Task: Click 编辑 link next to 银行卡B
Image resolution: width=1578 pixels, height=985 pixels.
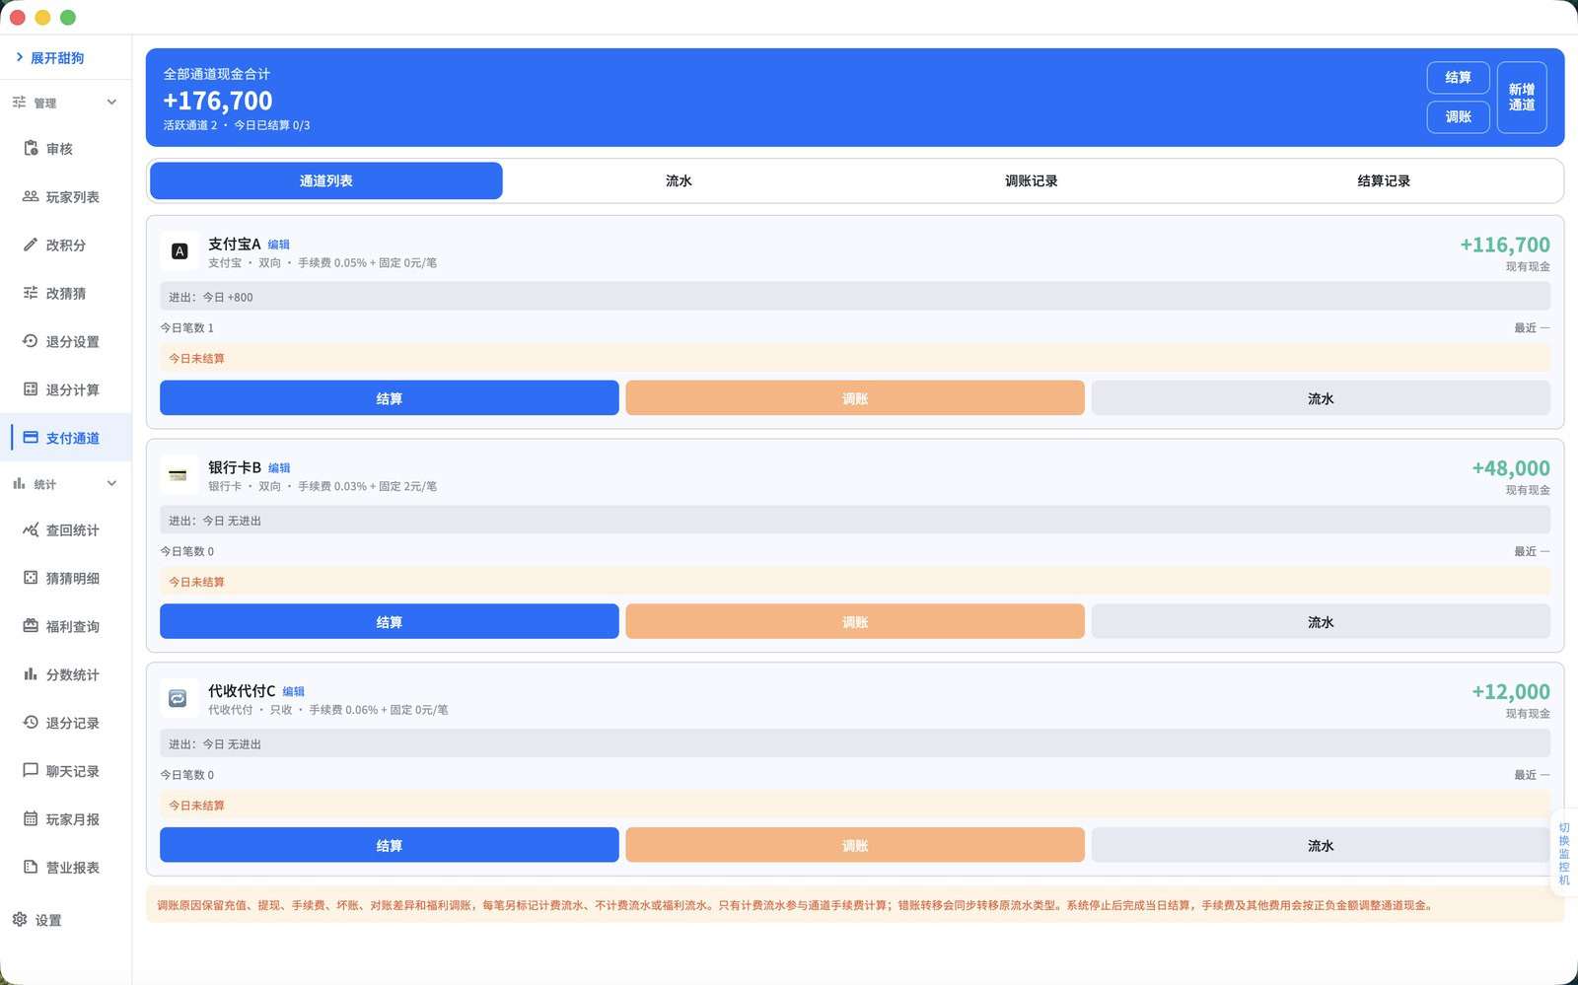Action: (x=279, y=468)
